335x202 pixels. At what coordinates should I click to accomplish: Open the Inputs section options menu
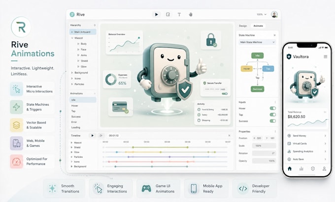[x=275, y=102]
